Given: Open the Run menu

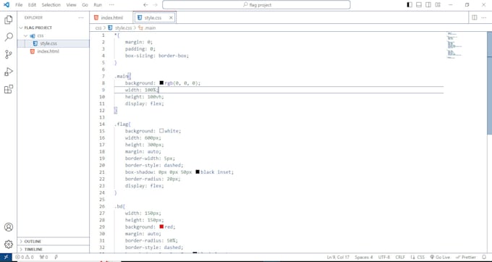Looking at the screenshot, I should [98, 5].
